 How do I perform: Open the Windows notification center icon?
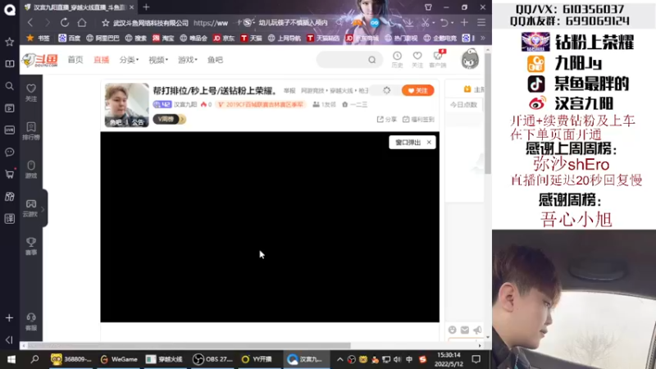[476, 359]
